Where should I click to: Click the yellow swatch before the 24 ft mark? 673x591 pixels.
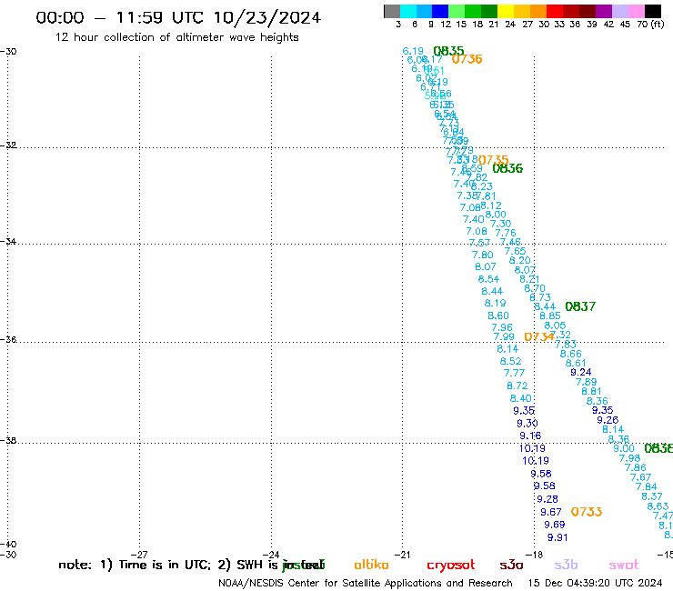pyautogui.click(x=506, y=11)
